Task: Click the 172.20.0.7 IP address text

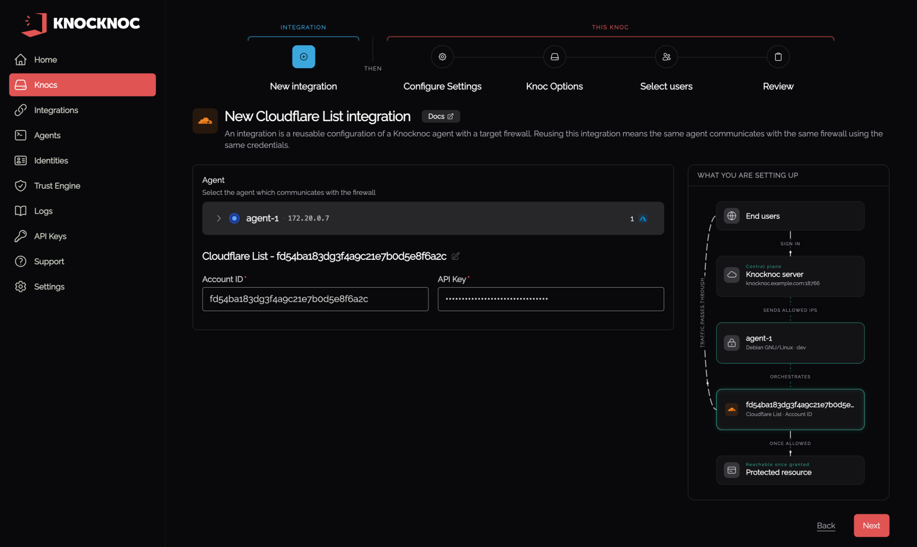Action: 308,218
